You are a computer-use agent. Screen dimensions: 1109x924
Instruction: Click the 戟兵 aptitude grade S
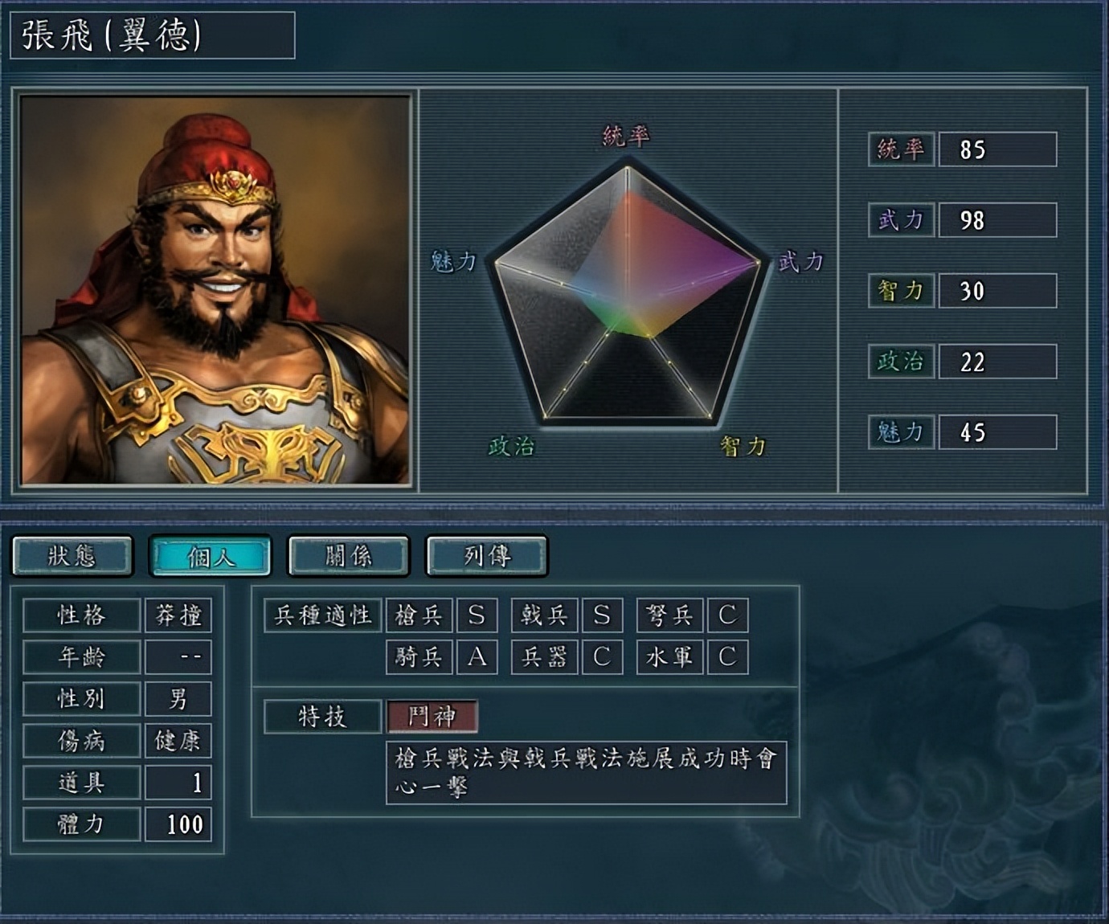point(602,615)
